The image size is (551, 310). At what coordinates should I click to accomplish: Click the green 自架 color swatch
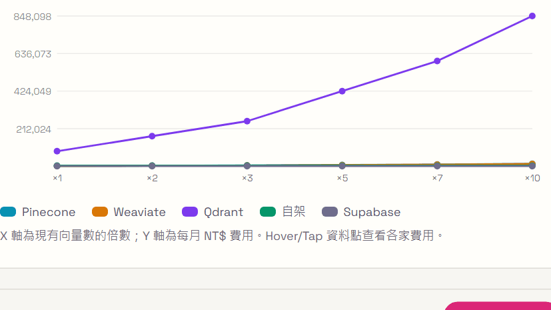pyautogui.click(x=268, y=212)
